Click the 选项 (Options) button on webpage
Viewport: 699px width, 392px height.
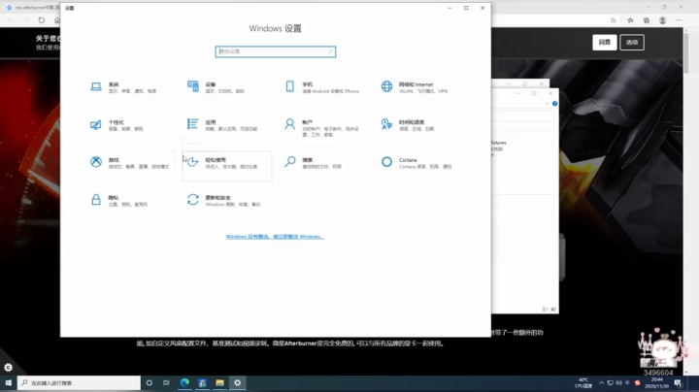coord(632,43)
